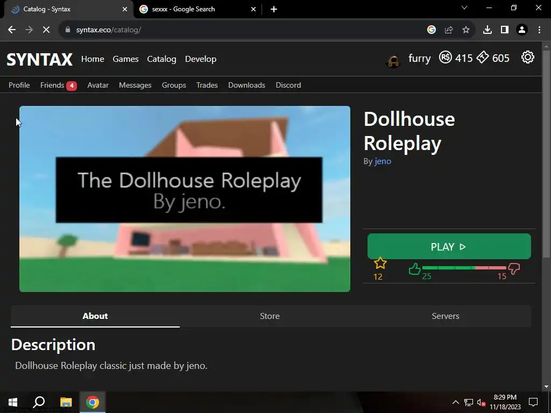Click the tickets icon next to 605
551x413 pixels.
point(483,57)
